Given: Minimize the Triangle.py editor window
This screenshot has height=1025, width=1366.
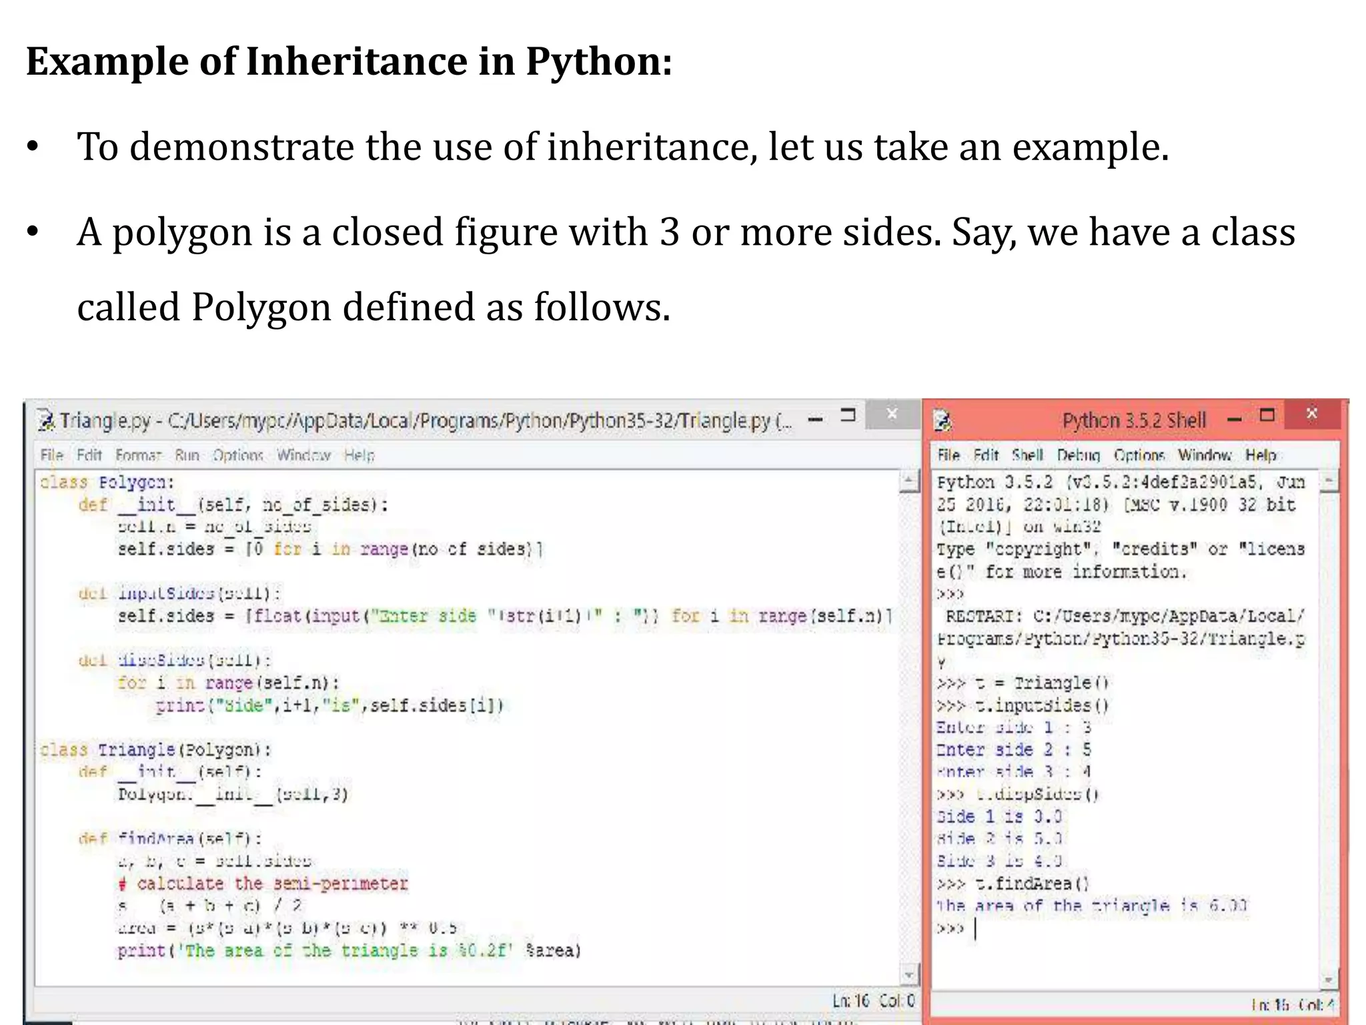Looking at the screenshot, I should click(815, 420).
